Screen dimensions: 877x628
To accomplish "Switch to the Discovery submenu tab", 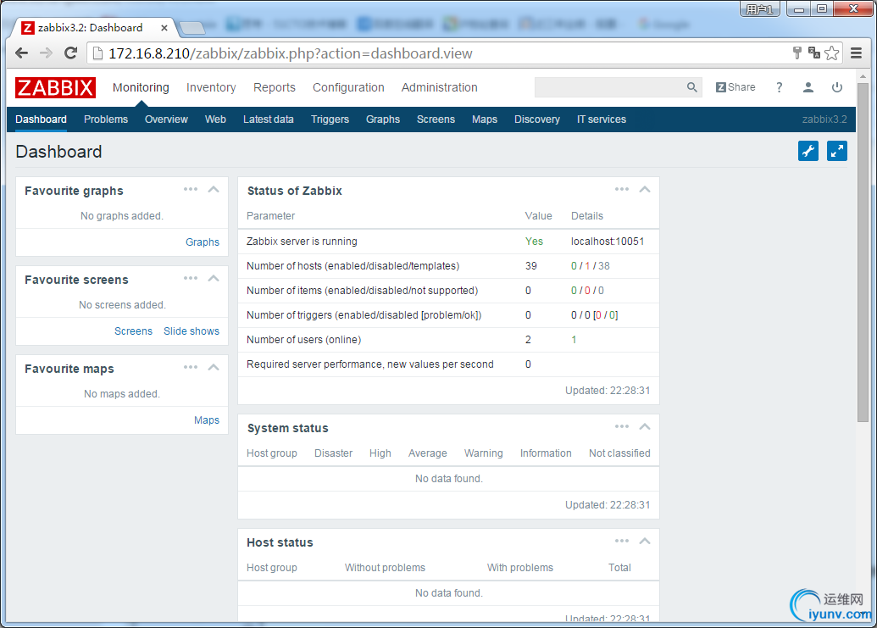I will tap(537, 119).
